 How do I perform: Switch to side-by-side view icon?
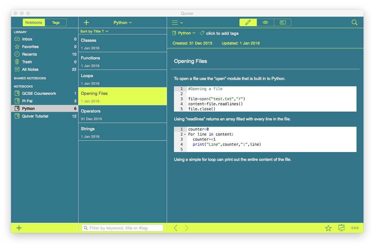[x=282, y=22]
